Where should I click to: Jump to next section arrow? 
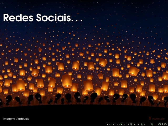(x=145, y=124)
